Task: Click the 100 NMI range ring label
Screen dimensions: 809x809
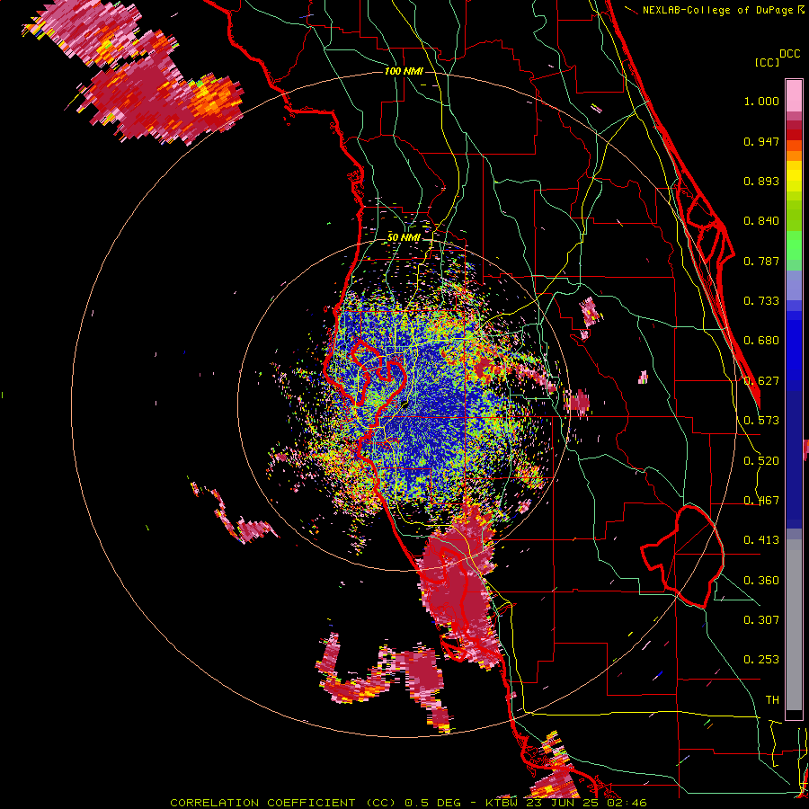Action: click(404, 71)
